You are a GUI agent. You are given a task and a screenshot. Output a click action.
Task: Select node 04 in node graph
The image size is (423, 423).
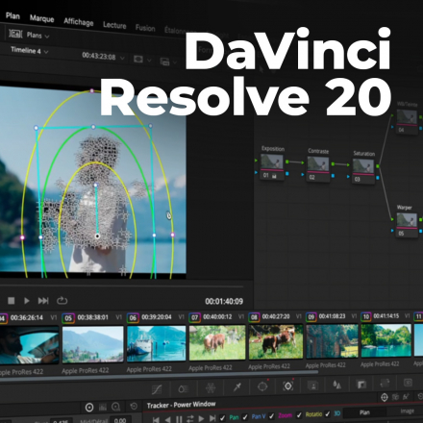[x=407, y=121]
